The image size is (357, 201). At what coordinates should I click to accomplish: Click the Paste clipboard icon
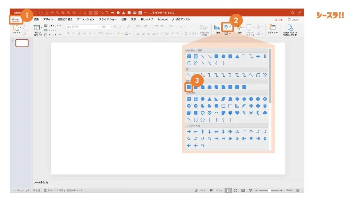pyautogui.click(x=16, y=28)
